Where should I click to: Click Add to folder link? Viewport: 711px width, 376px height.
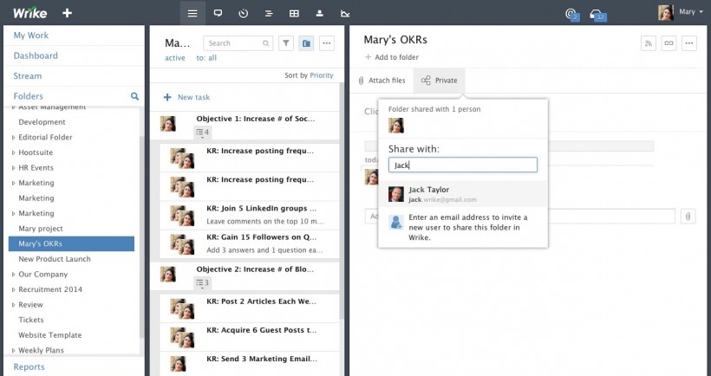click(x=392, y=57)
